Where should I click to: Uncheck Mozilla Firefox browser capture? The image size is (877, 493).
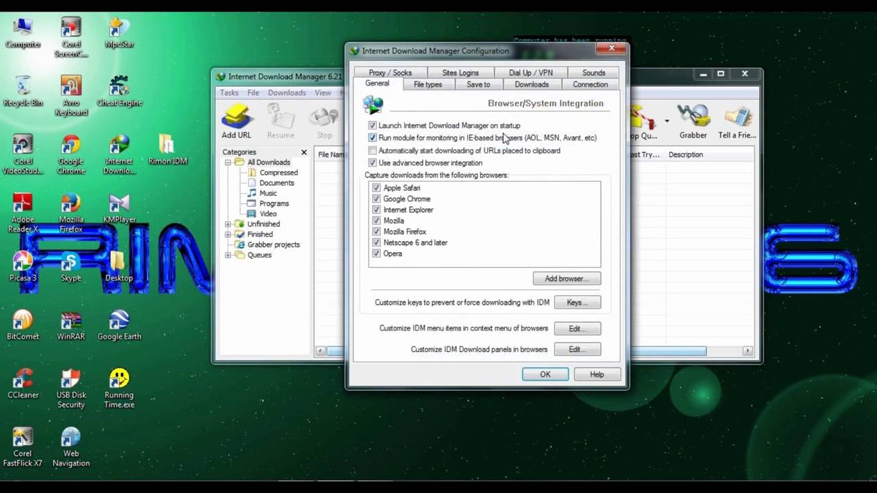tap(376, 231)
